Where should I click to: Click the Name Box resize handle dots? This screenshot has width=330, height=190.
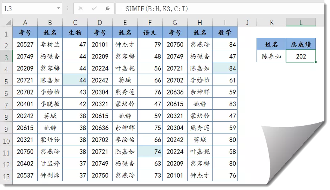tap(67, 8)
